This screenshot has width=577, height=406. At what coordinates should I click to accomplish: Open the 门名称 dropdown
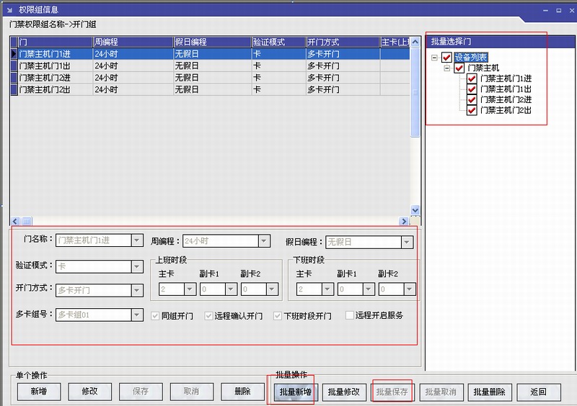tap(136, 240)
